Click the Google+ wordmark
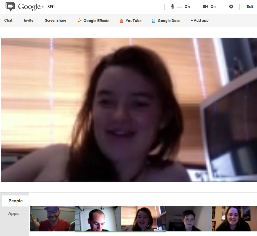Image resolution: width=257 pixels, height=236 pixels. (31, 7)
